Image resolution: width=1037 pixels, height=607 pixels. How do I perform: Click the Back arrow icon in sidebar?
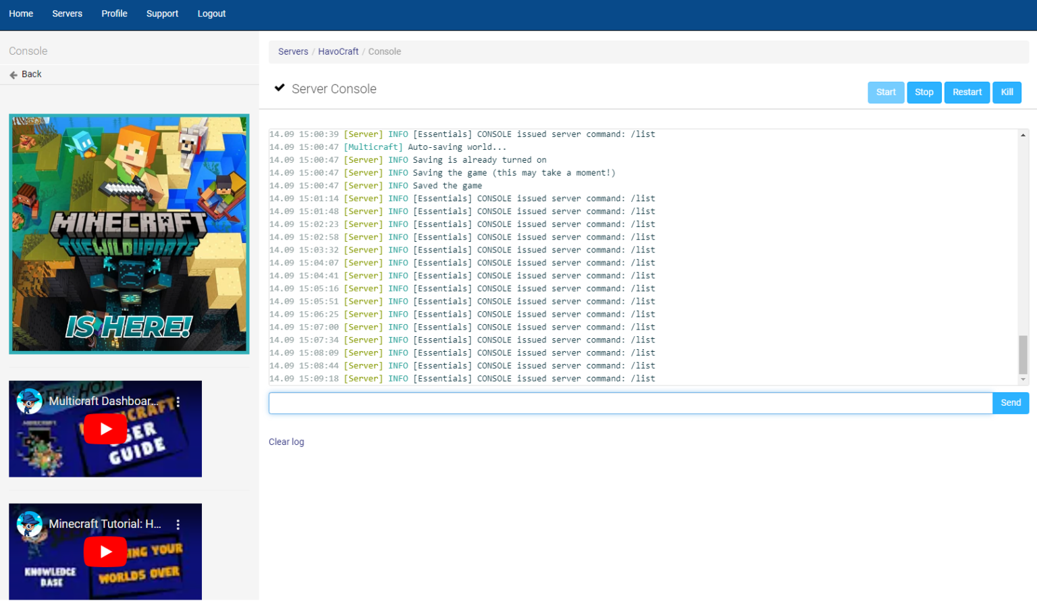click(x=14, y=75)
